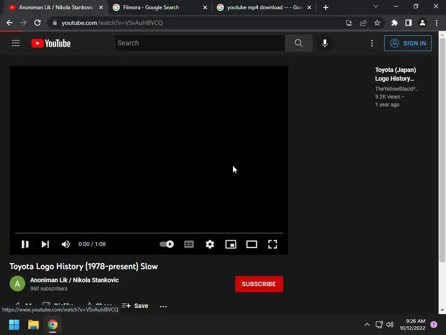The image size is (446, 335).
Task: Open the Anoniman Lik / Nikola Stankovic channel link
Action: point(74,280)
